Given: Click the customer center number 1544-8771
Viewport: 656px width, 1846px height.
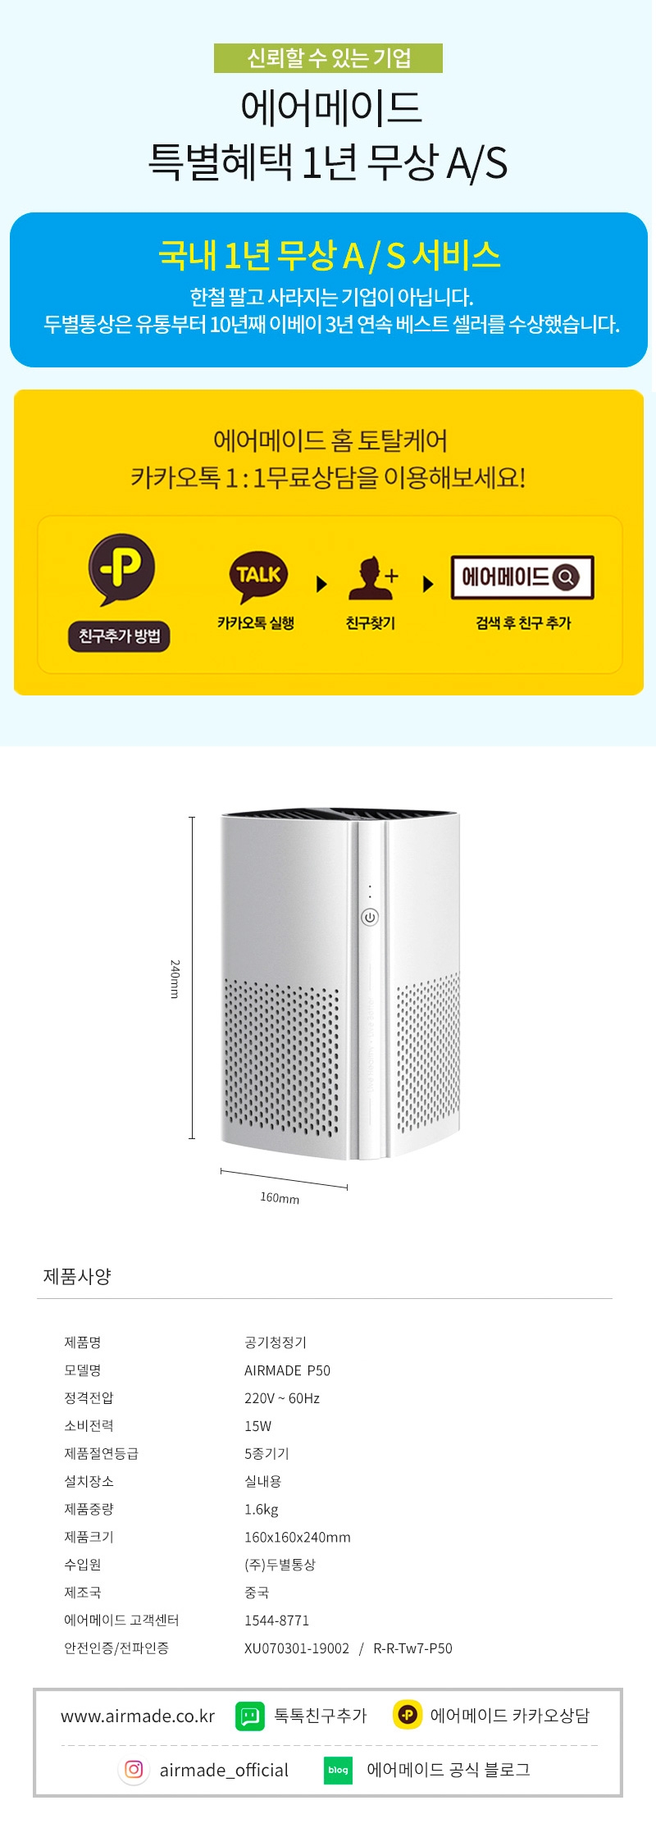Looking at the screenshot, I should tap(277, 1620).
